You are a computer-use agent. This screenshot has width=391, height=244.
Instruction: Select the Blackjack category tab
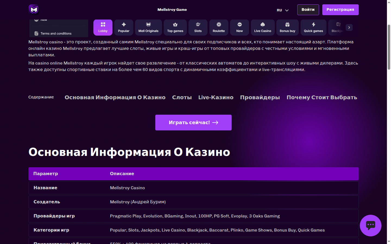[x=337, y=27]
